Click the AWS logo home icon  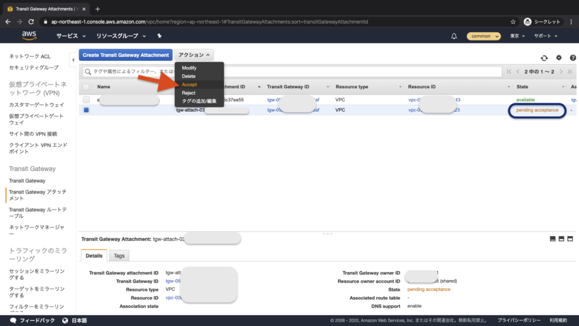[x=29, y=36]
